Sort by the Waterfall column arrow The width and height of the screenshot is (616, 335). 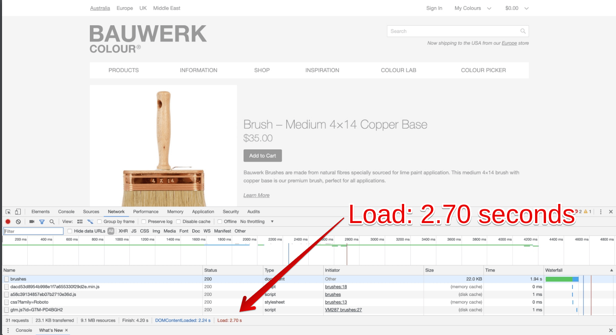[x=611, y=270]
